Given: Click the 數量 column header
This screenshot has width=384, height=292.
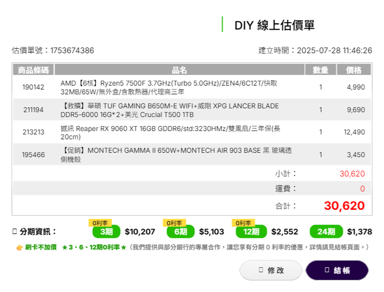Looking at the screenshot, I should 320,70.
